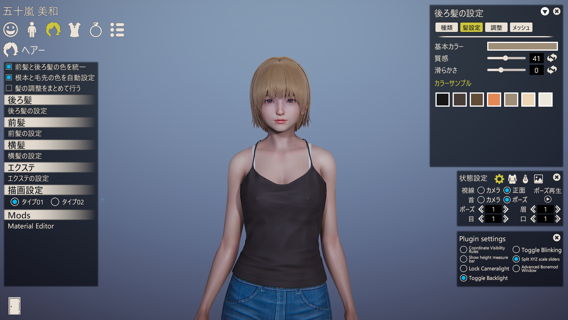568x320 pixels.
Task: Open the parameter list icon
Action: tap(117, 30)
